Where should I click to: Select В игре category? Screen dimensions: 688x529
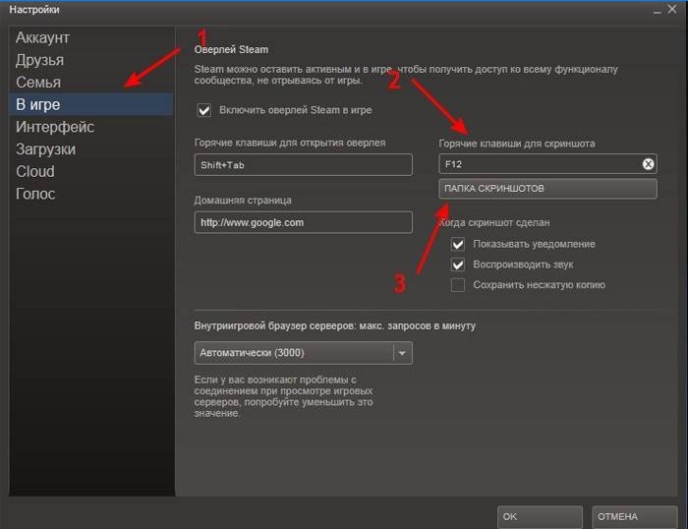coord(90,104)
